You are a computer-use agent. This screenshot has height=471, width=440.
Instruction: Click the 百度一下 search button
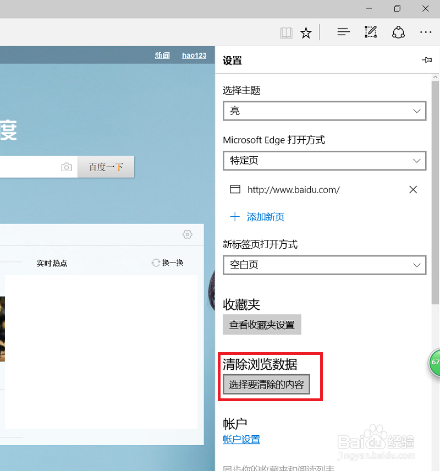106,167
